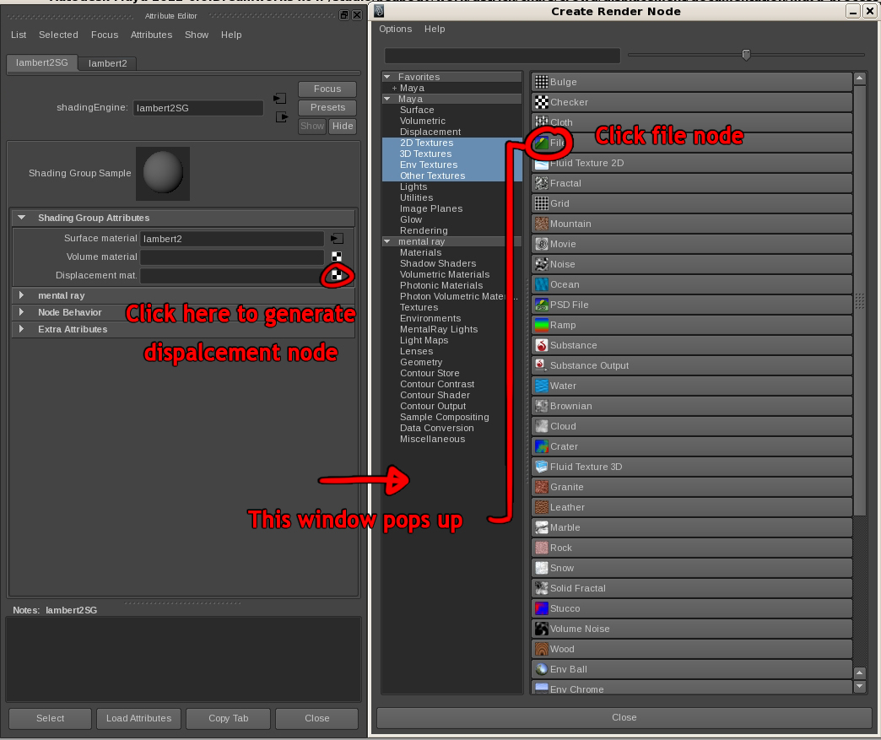Create a Fluid Texture 2D node
Screen dimensions: 881x740
coord(692,163)
